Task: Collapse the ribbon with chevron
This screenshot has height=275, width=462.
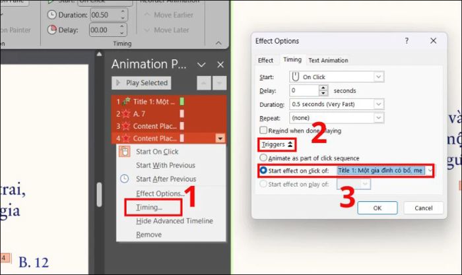Action: (218, 44)
